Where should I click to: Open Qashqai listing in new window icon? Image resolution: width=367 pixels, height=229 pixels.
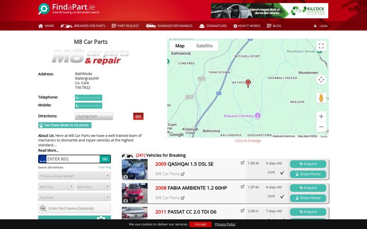pos(242,163)
